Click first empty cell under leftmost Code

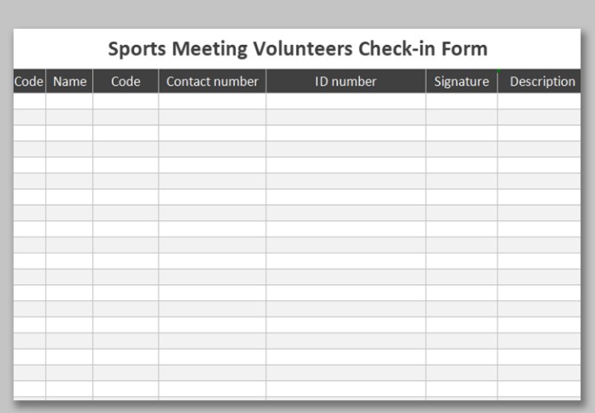29,101
